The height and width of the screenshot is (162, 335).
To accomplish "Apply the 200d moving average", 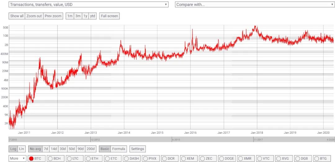I will [x=91, y=149].
